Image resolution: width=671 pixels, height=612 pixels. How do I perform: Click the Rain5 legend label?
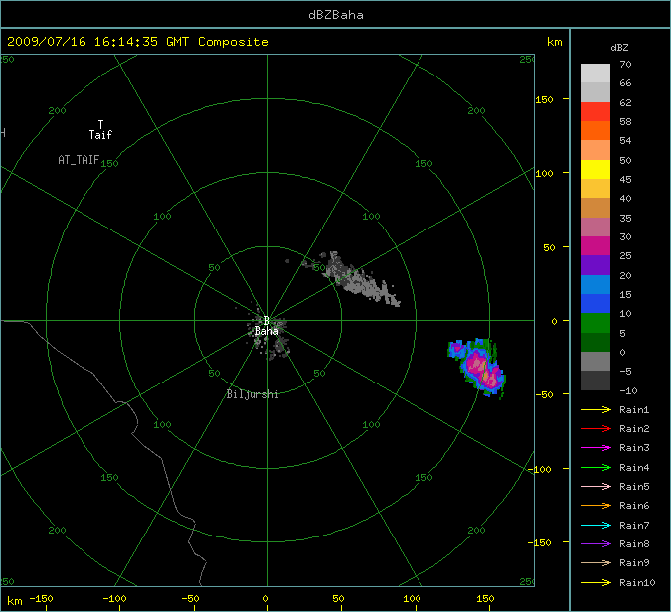tap(634, 486)
